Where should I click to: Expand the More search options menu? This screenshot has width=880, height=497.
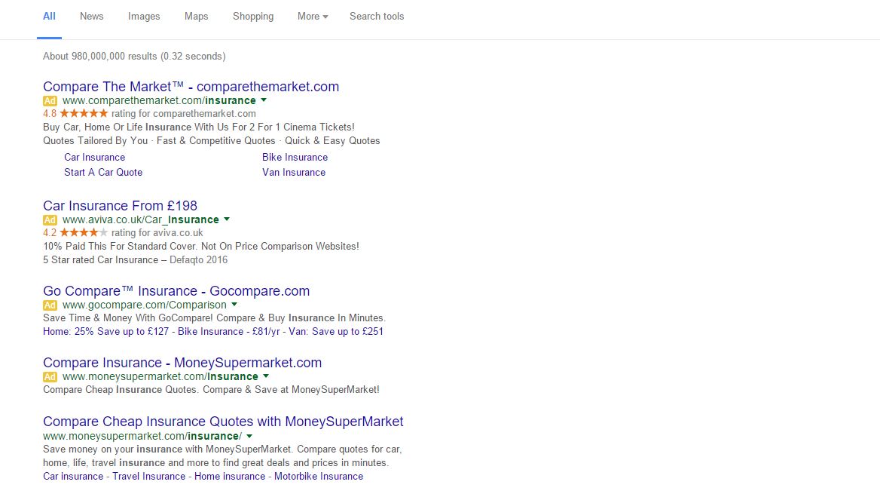click(x=313, y=17)
